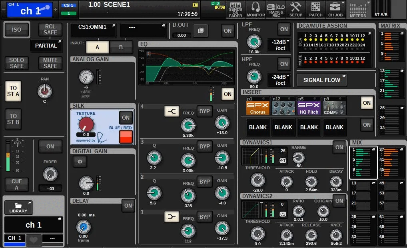Open the Patch grid screen
This screenshot has height=248, width=407.
pos(315,10)
